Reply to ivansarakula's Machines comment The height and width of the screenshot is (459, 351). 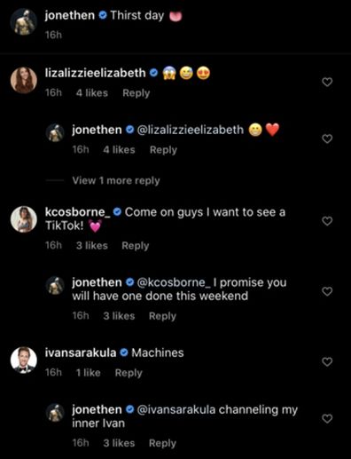[129, 373]
